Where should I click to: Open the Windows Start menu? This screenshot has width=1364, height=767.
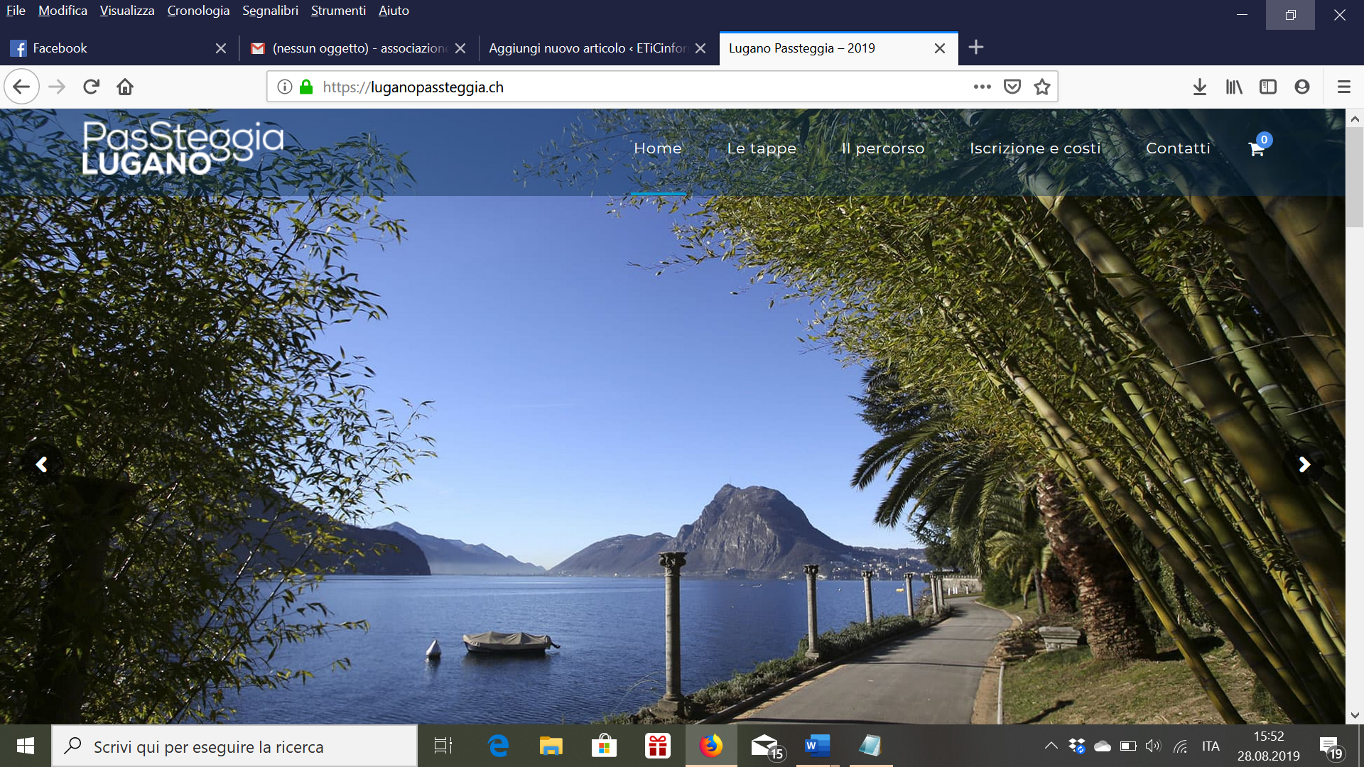(x=26, y=746)
